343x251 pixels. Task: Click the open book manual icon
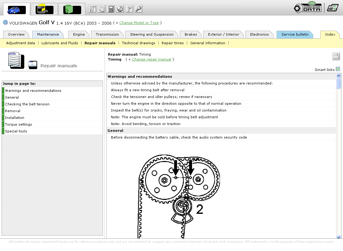click(33, 65)
